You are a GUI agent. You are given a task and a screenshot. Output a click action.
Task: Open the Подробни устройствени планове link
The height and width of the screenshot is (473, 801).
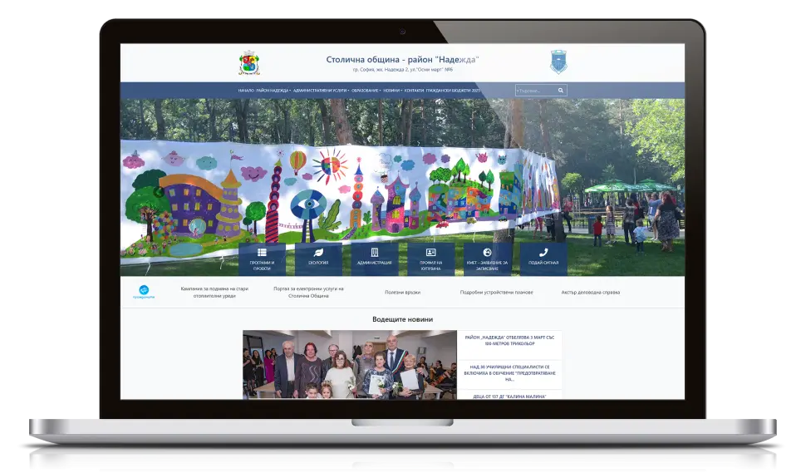point(497,293)
